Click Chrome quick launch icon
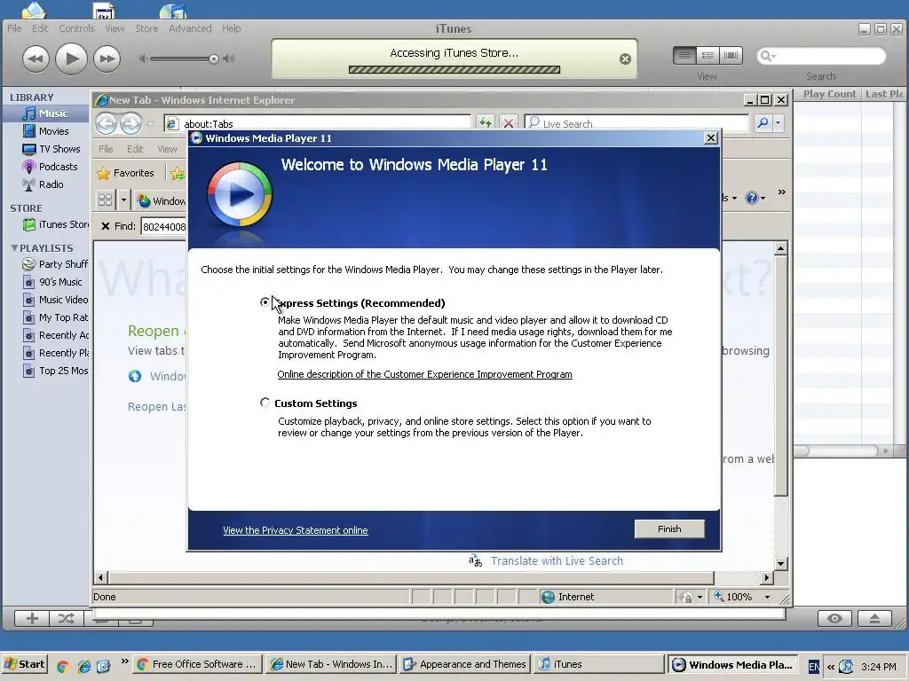 [63, 665]
